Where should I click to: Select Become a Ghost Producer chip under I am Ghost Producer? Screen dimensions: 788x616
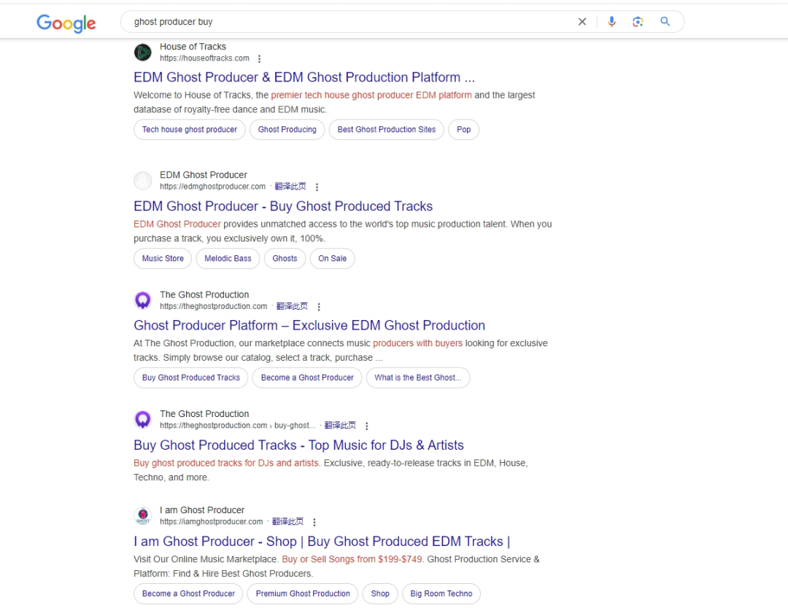point(188,593)
